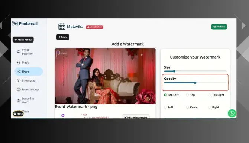This screenshot has width=249, height=143.
Task: Open WhatsApp chat bubble icon
Action: tap(232, 113)
